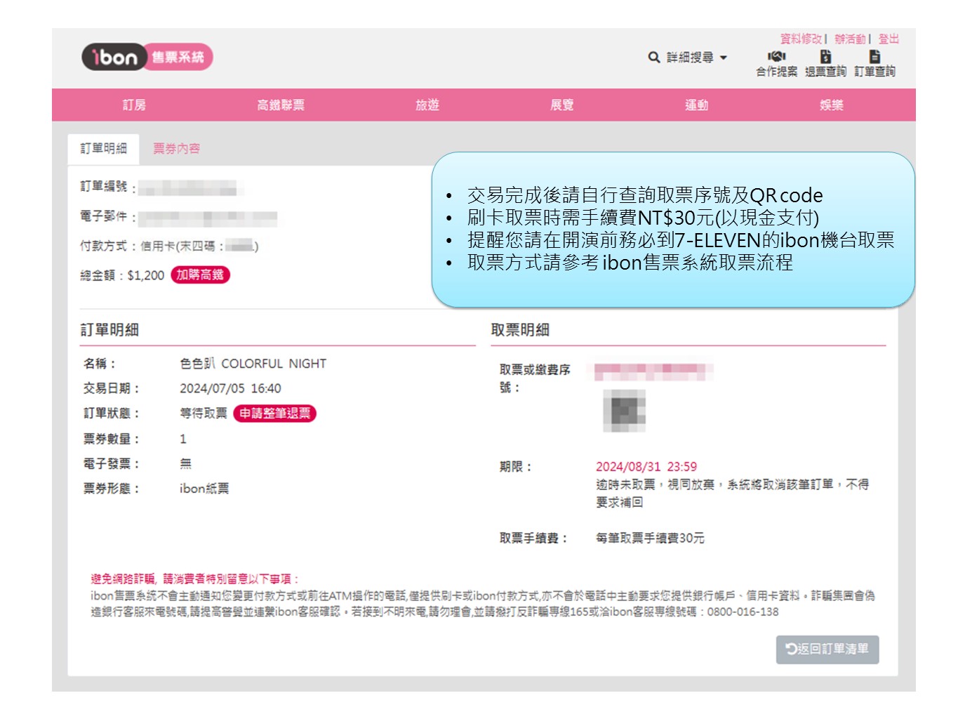Open the 高鐵聯票 menu
958x719 pixels.
tap(281, 105)
